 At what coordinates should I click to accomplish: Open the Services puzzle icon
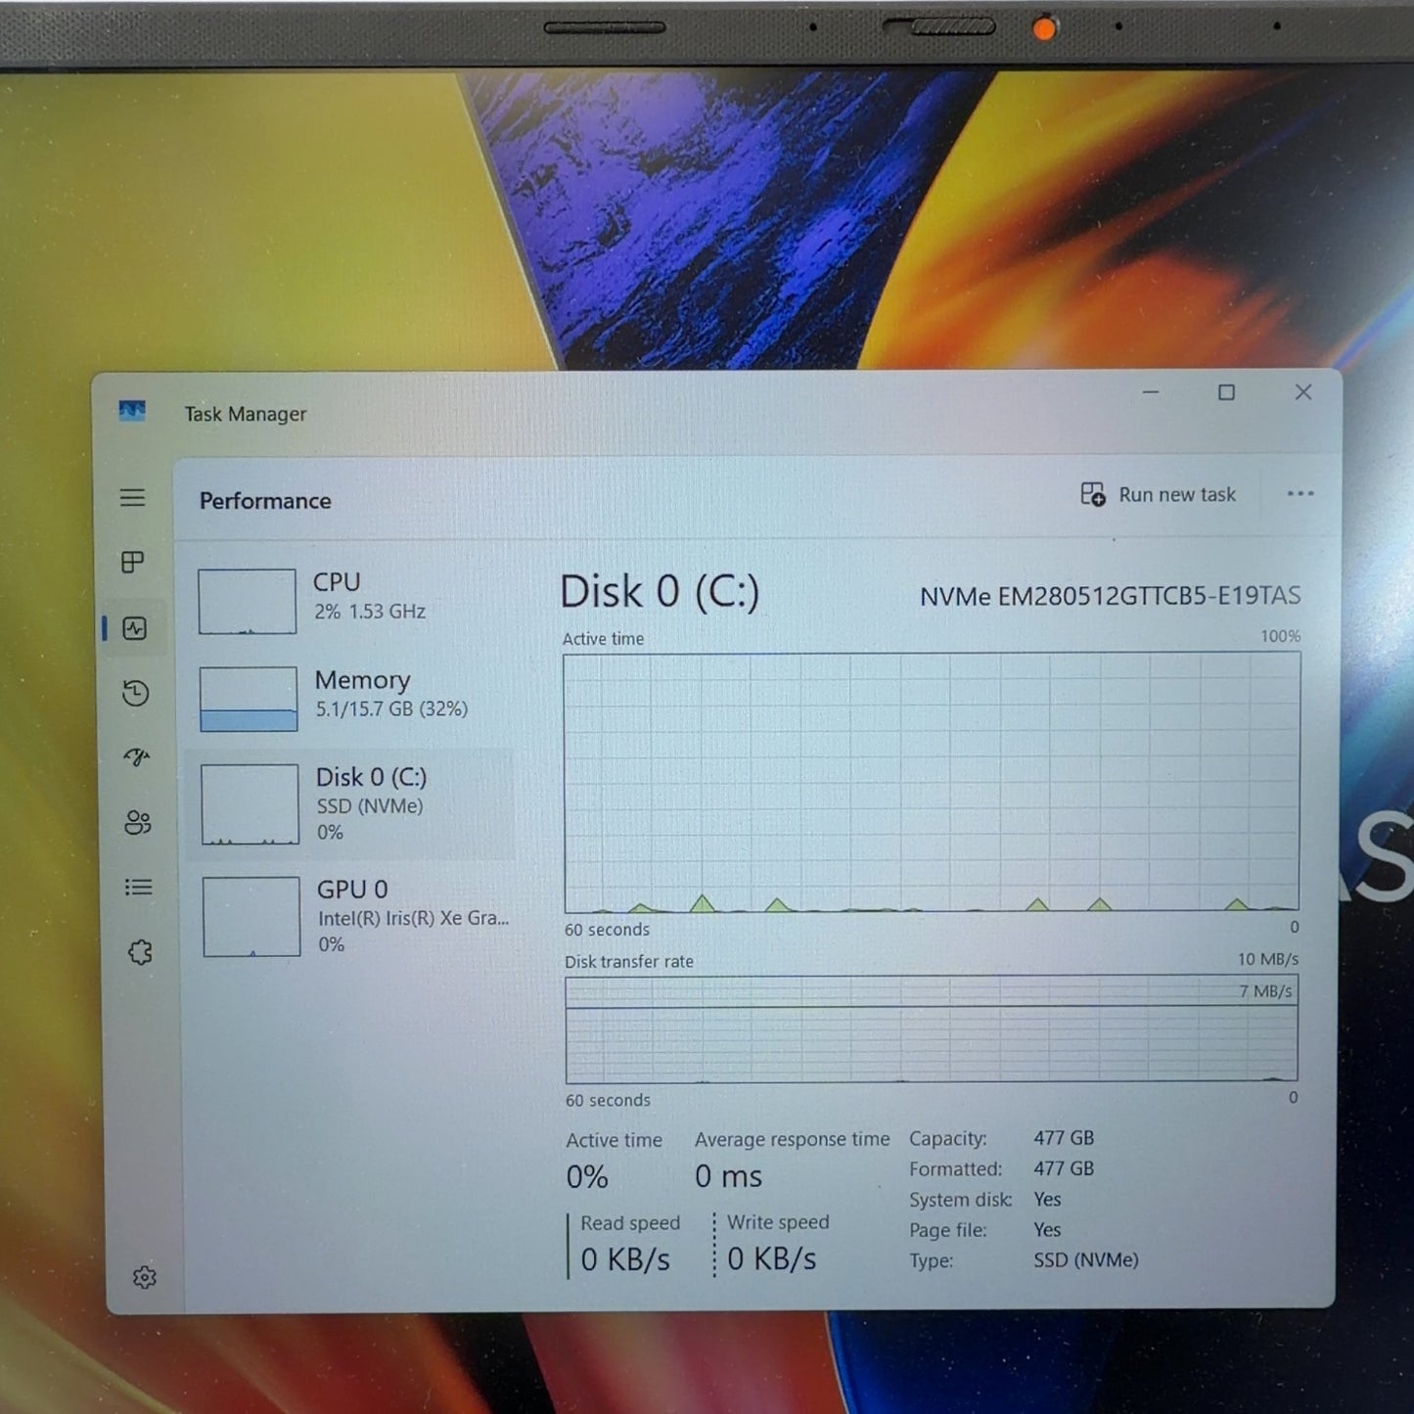140,952
